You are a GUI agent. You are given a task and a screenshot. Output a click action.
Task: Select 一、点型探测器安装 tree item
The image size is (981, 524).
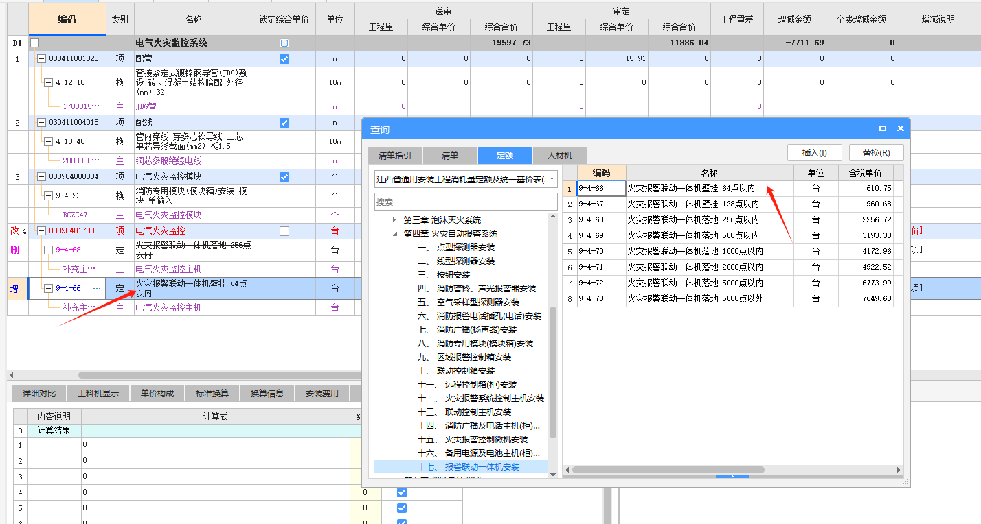(456, 248)
